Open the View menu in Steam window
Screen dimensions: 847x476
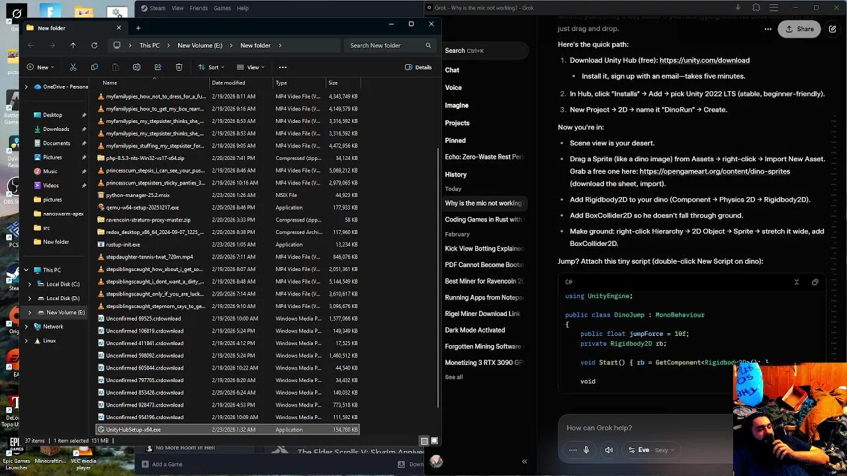(177, 8)
